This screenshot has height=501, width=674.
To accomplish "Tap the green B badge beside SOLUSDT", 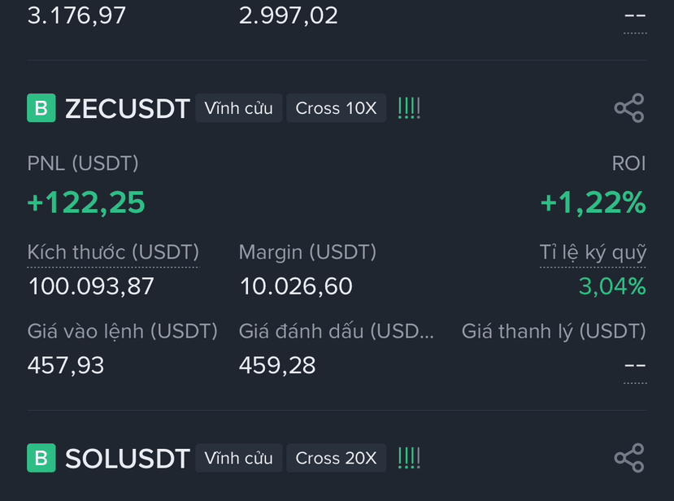I will point(41,458).
